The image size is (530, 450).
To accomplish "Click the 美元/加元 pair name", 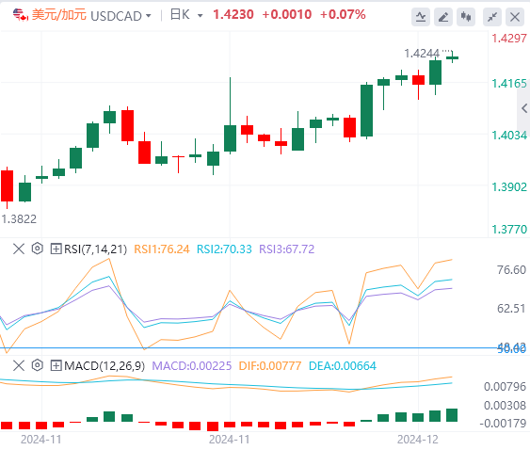I will coord(59,15).
